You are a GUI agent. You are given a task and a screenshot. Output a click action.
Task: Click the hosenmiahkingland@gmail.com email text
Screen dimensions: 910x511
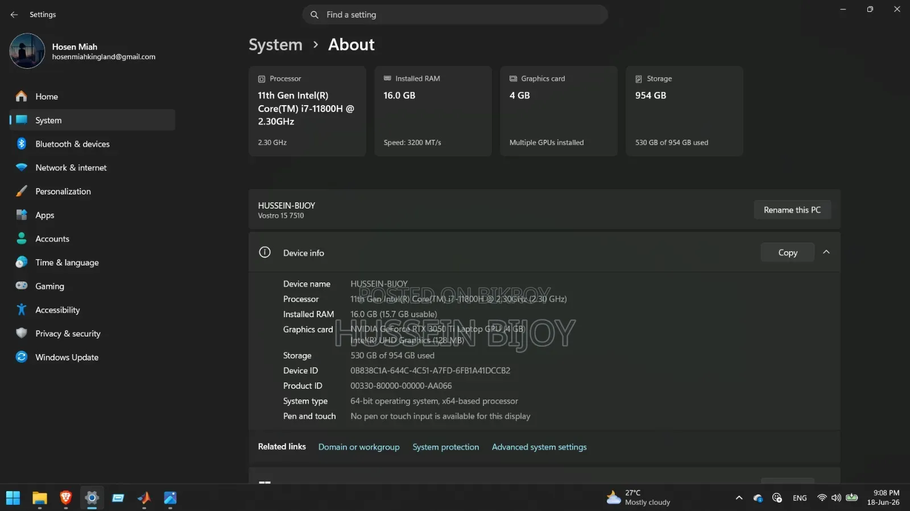pyautogui.click(x=104, y=57)
